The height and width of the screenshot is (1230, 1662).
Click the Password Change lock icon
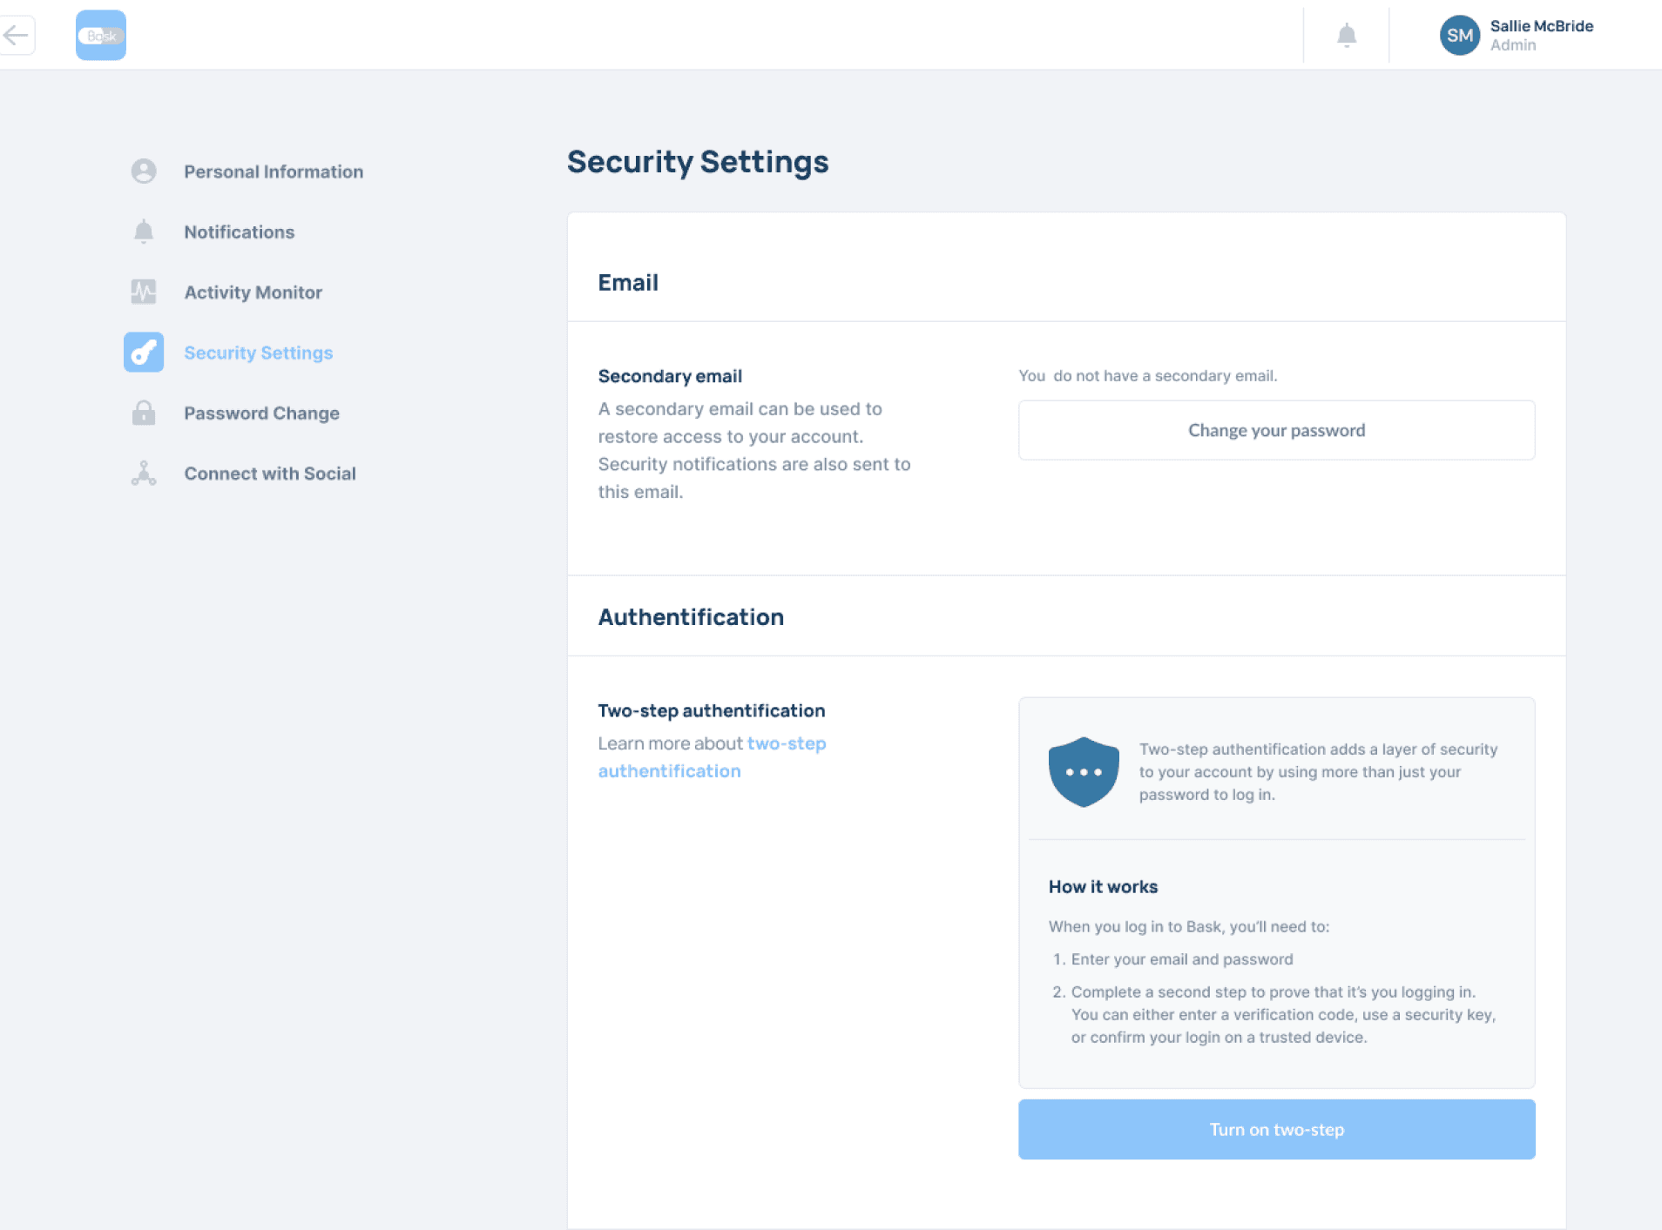point(144,413)
